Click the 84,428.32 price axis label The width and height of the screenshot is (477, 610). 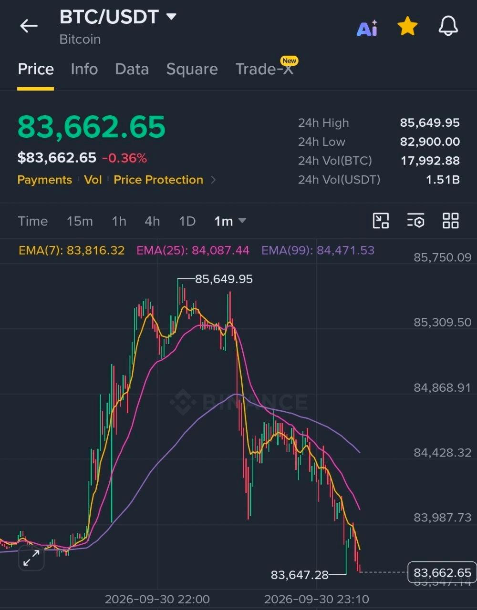click(442, 452)
